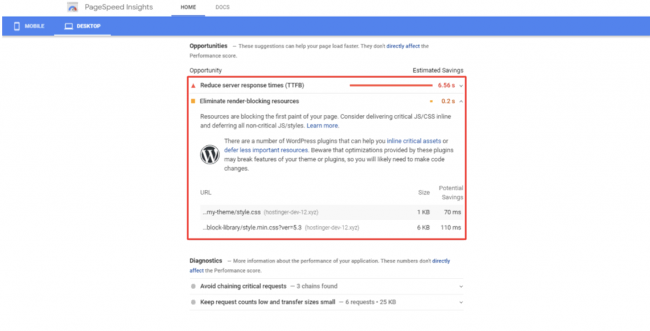Click the 'Estimated Savings' column header

438,70
